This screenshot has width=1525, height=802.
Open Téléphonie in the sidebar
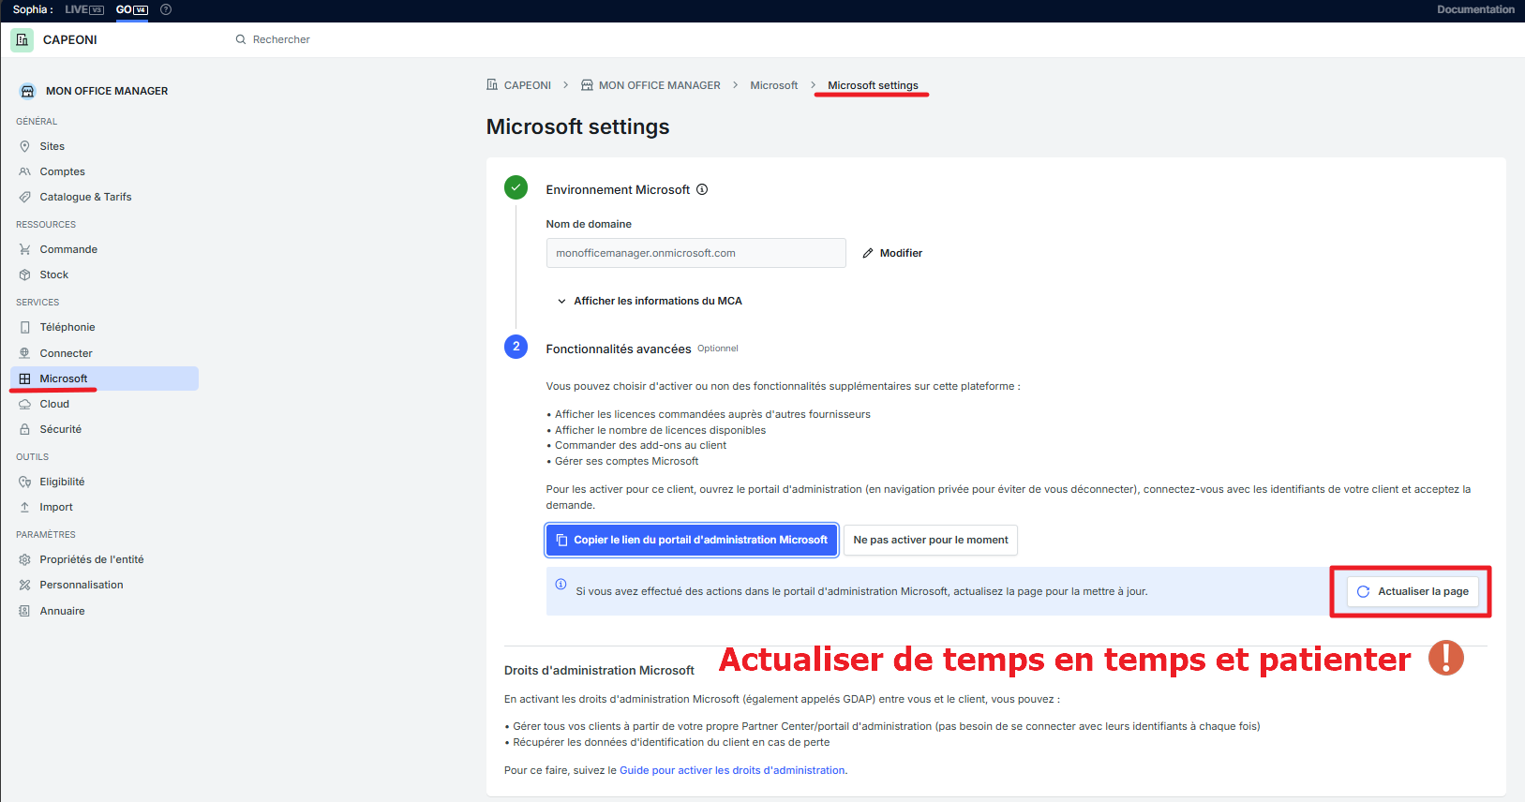(x=67, y=327)
